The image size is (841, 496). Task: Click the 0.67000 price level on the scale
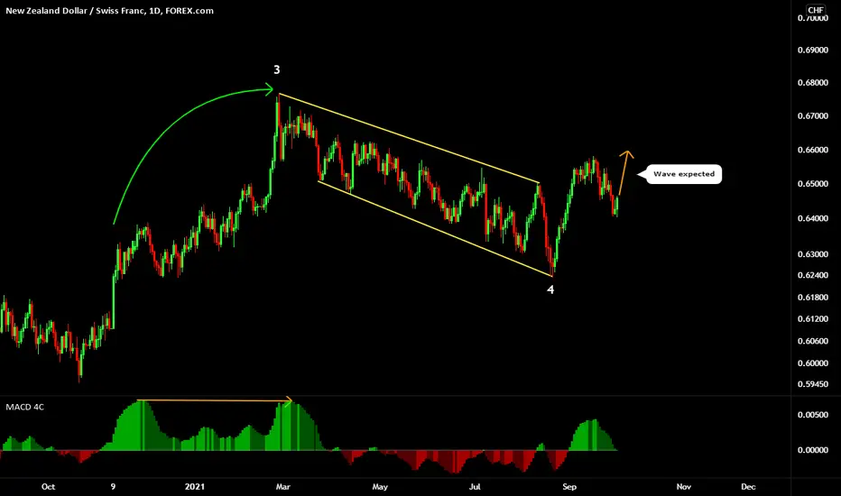pyautogui.click(x=812, y=115)
